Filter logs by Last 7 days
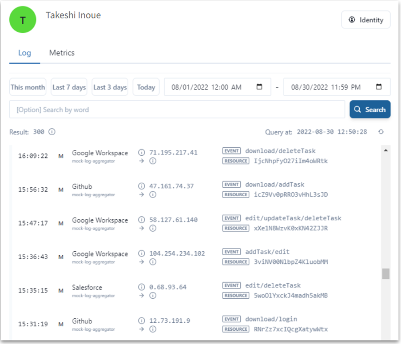 point(69,87)
